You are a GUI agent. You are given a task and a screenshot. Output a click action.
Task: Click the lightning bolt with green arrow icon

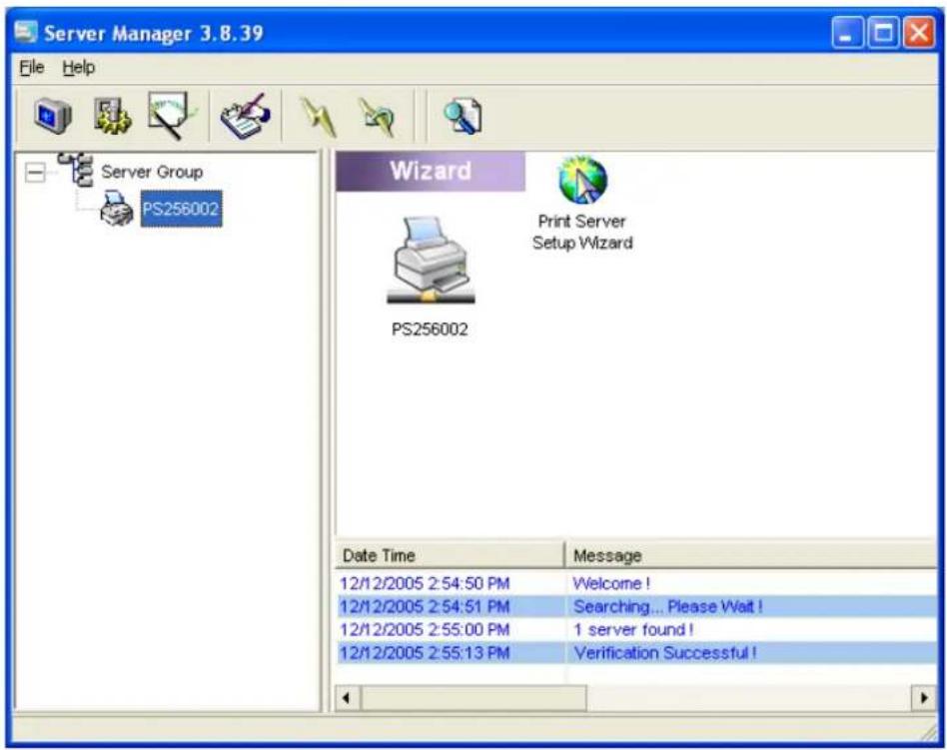pyautogui.click(x=378, y=117)
